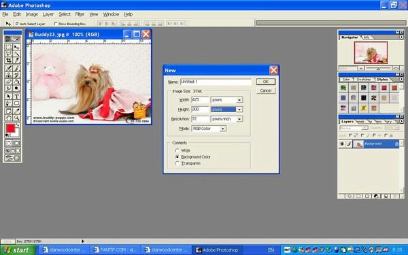Select the Crop tool
This screenshot has height=255, width=408.
coord(9,61)
